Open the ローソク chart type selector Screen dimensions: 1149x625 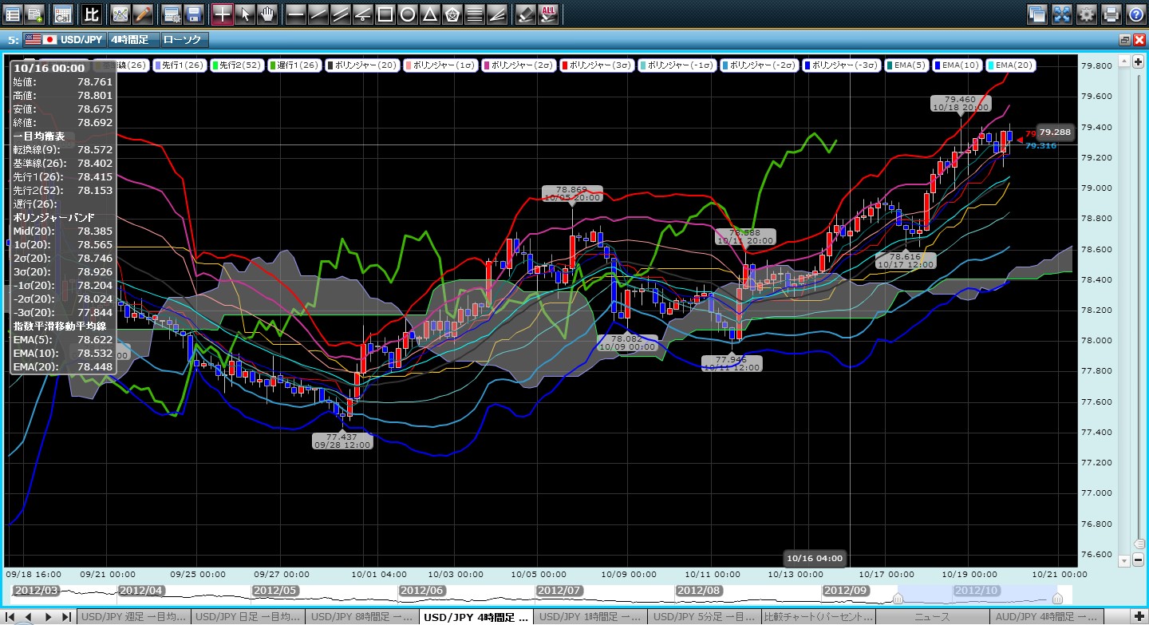[x=184, y=39]
